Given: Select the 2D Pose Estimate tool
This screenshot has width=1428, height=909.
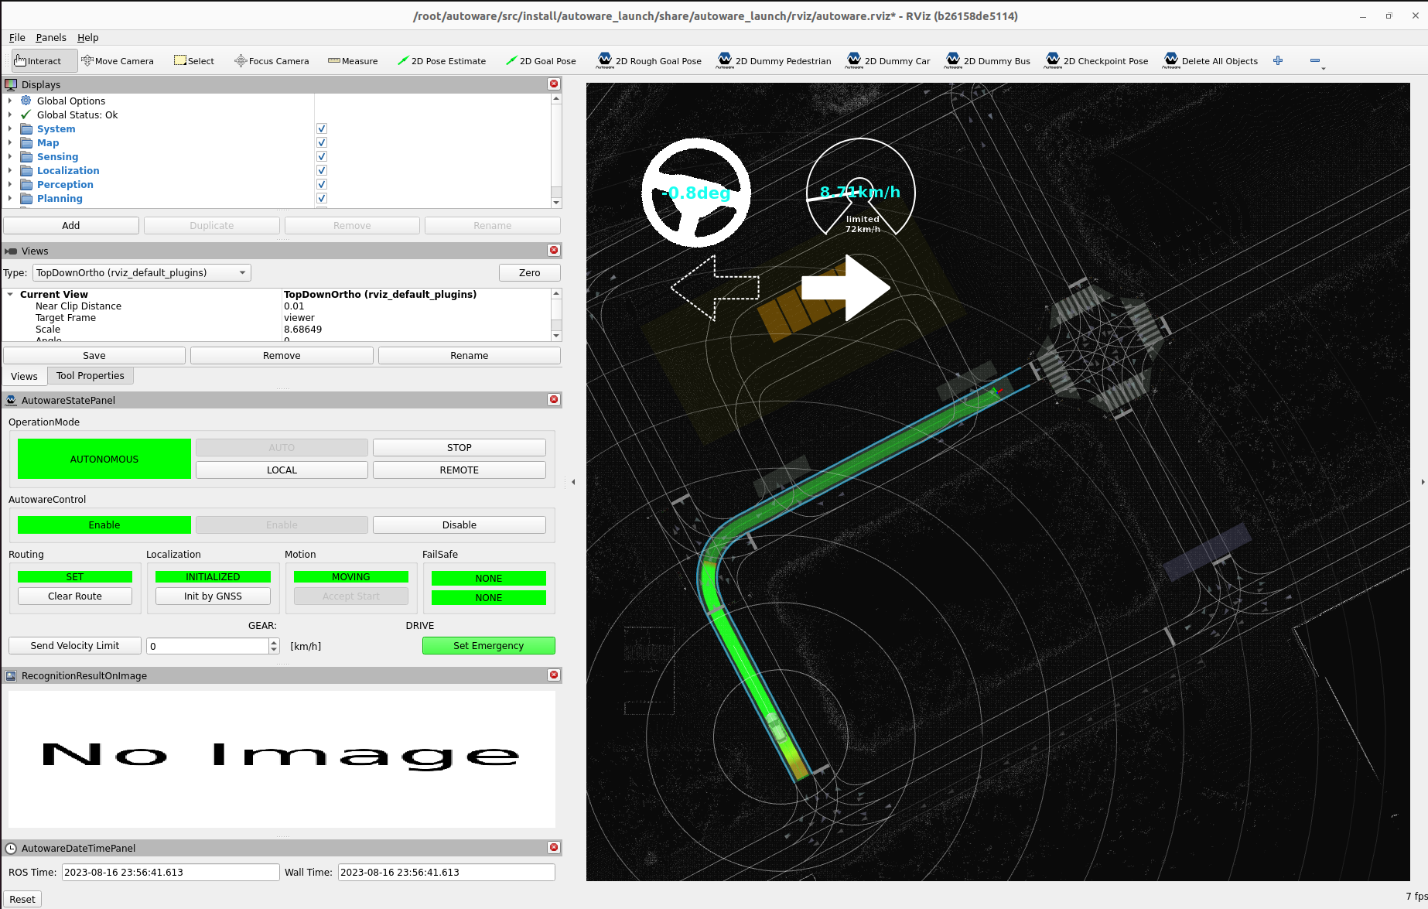Looking at the screenshot, I should 442,61.
